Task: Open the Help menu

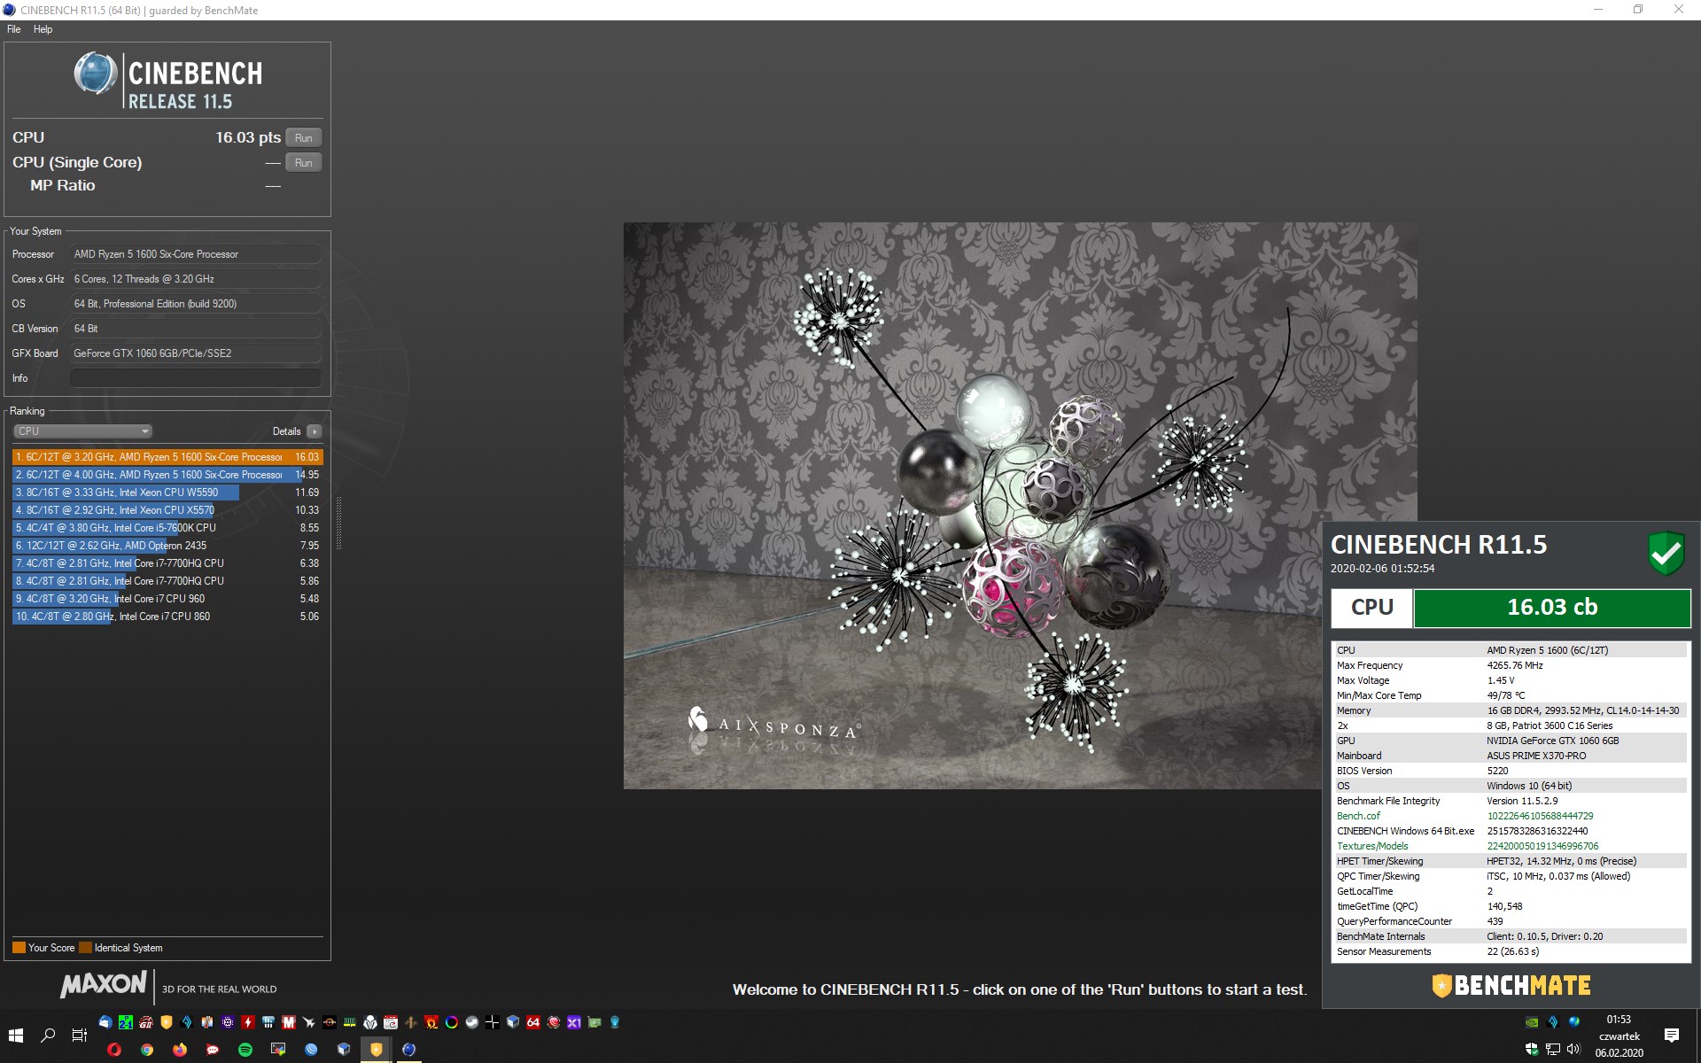Action: point(43,29)
